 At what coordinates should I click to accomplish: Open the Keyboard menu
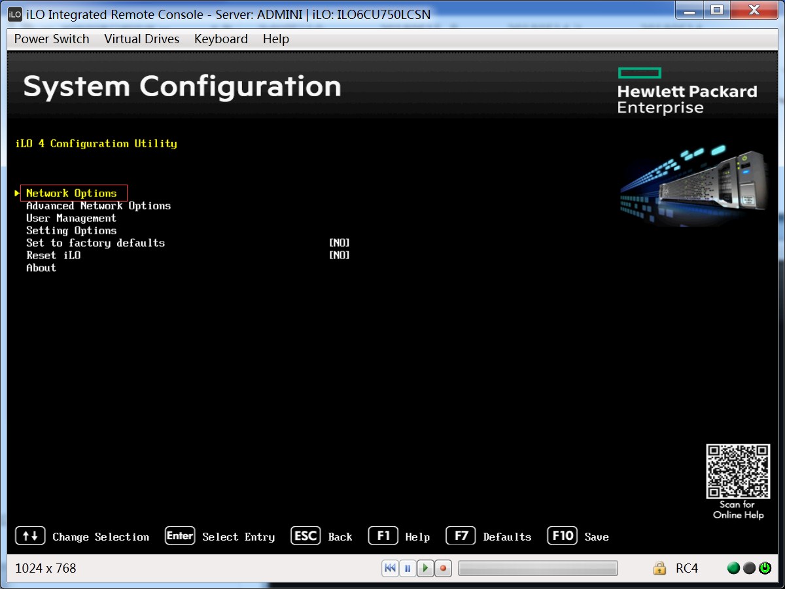point(221,39)
